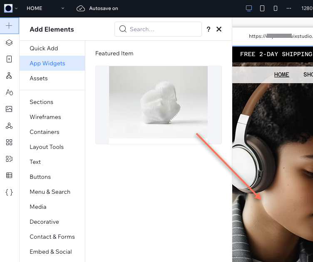Select App Widgets category
This screenshot has height=262, width=313.
coord(52,63)
